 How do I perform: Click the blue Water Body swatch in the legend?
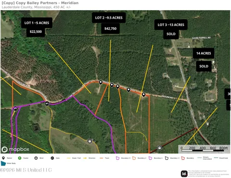click(3, 163)
